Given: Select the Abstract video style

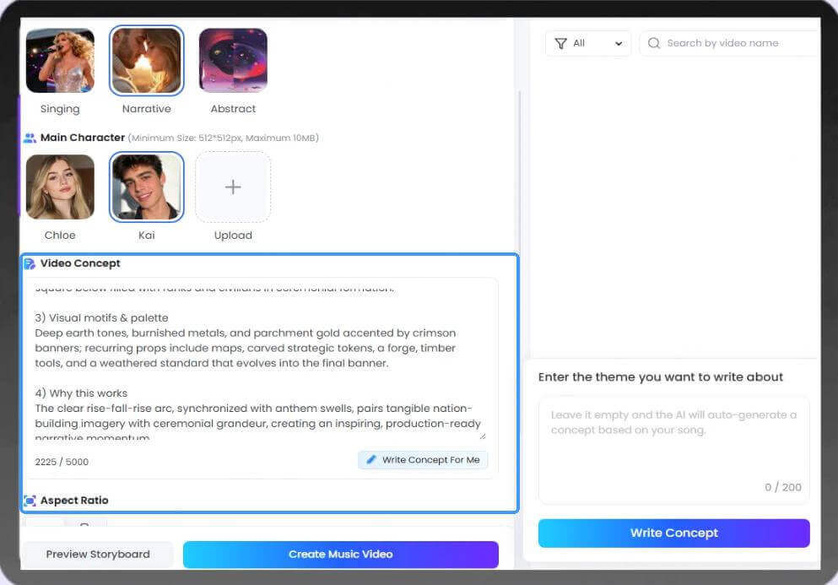Looking at the screenshot, I should (x=233, y=61).
